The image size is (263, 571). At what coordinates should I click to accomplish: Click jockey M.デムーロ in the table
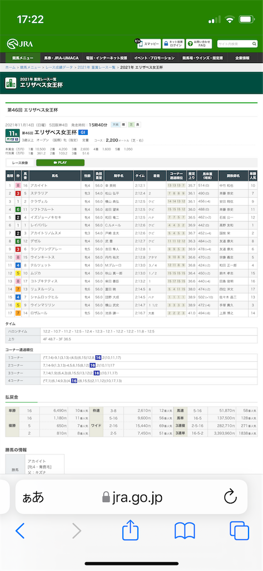tap(113, 265)
